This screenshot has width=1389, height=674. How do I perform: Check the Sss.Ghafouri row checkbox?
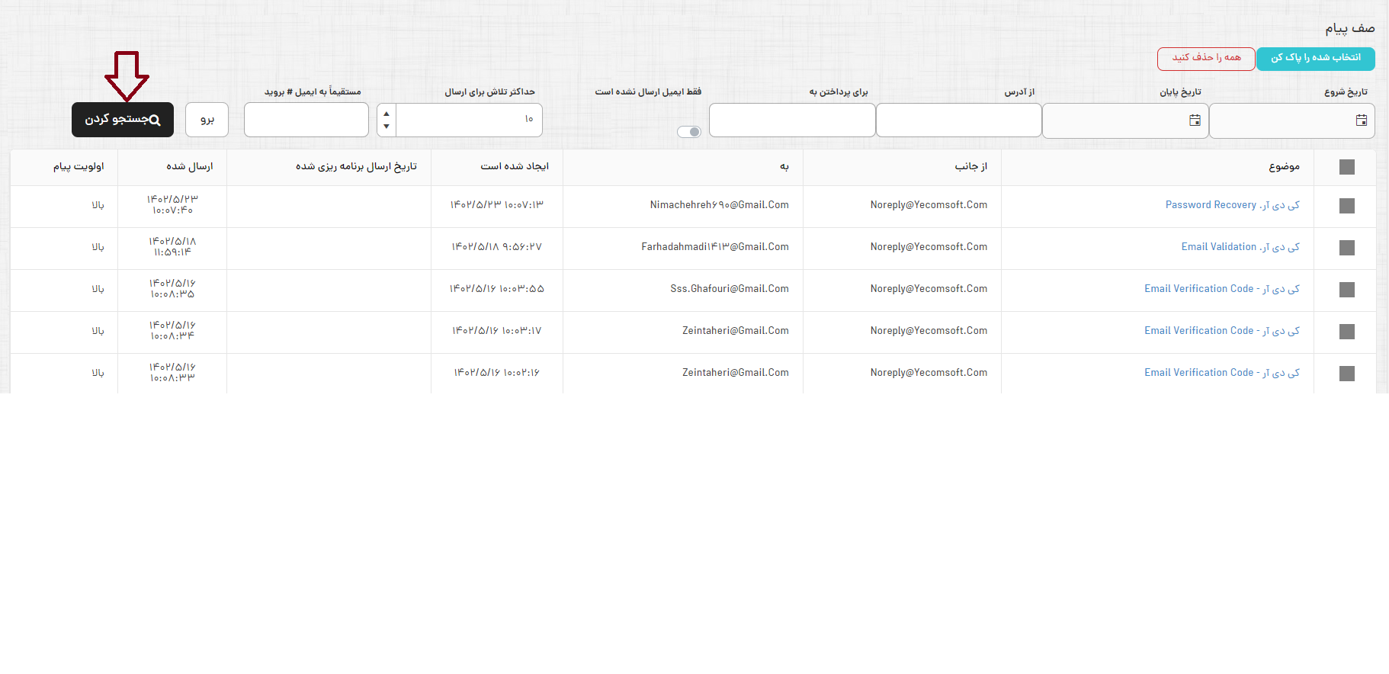1346,290
